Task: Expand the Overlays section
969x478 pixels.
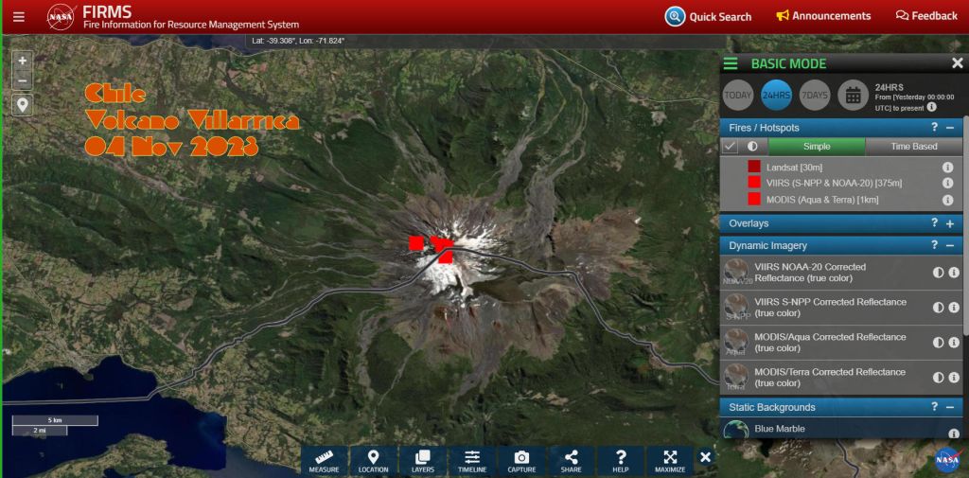Action: click(949, 223)
